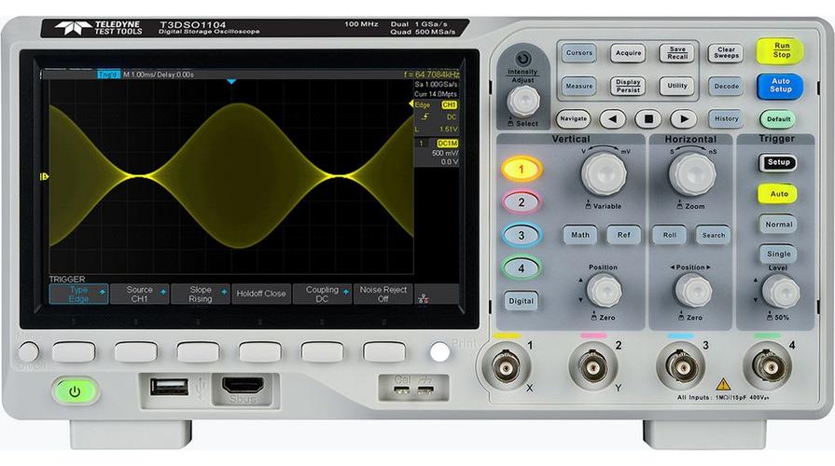
Task: Open the Source CH1 trigger option
Action: pos(140,295)
